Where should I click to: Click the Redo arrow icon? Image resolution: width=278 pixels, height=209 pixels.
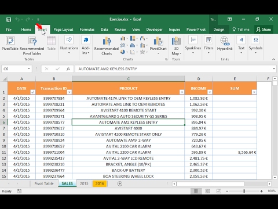(x=28, y=19)
